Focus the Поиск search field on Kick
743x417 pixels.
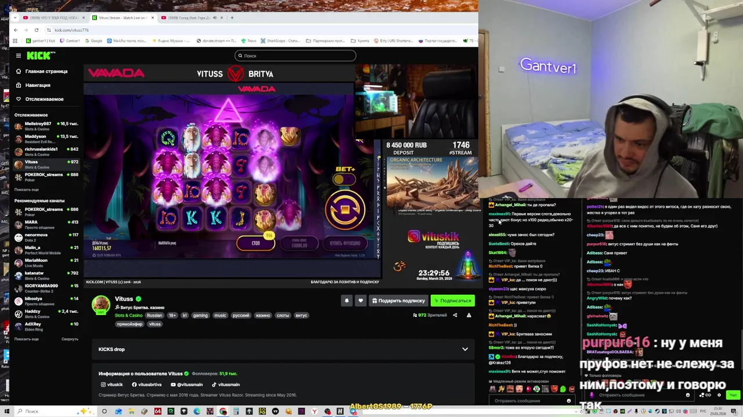tap(295, 56)
